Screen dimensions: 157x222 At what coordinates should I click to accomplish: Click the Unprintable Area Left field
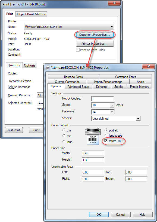click(x=93, y=172)
